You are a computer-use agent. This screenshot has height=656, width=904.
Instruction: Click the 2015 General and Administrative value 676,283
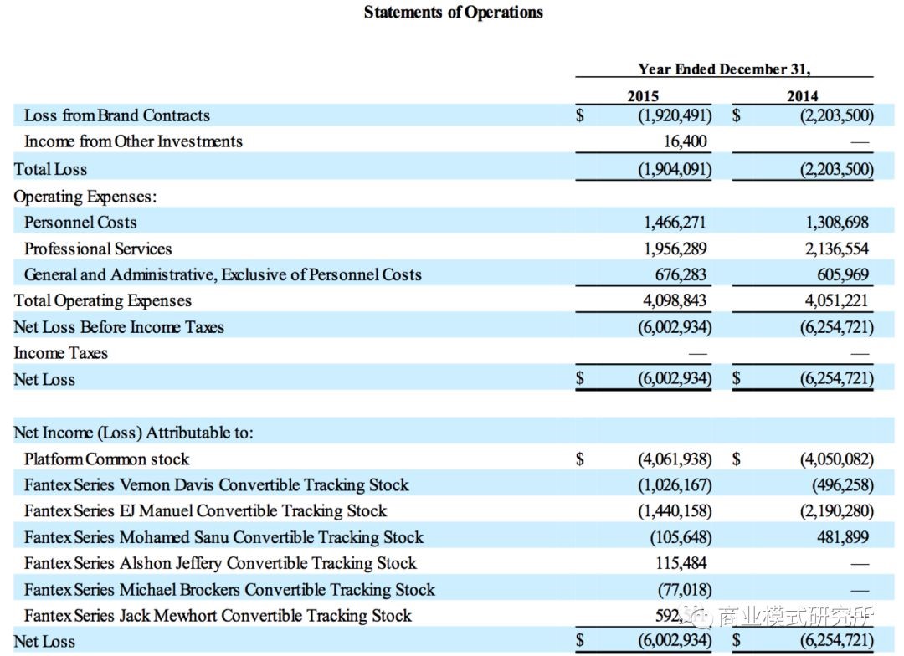click(681, 275)
